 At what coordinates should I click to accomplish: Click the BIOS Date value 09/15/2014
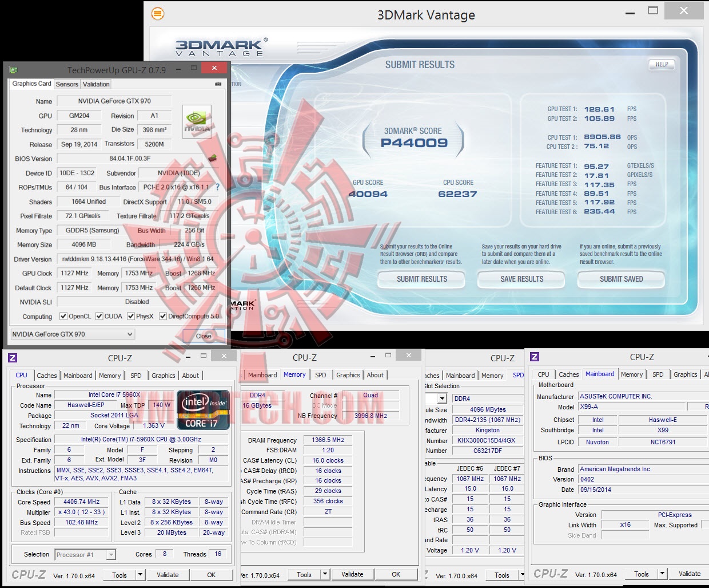point(643,490)
